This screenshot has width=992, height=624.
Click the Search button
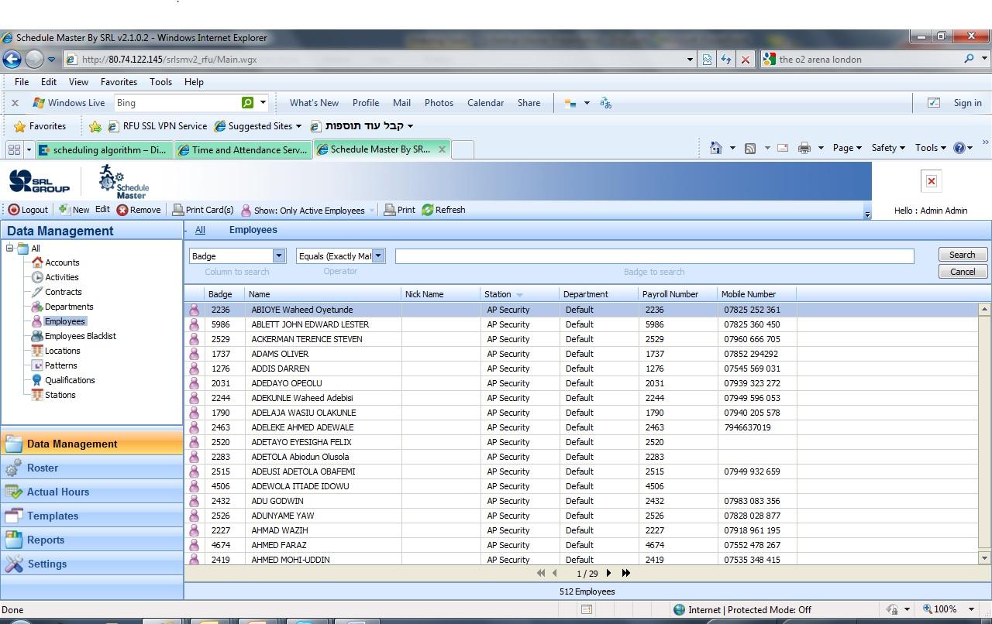click(x=963, y=255)
